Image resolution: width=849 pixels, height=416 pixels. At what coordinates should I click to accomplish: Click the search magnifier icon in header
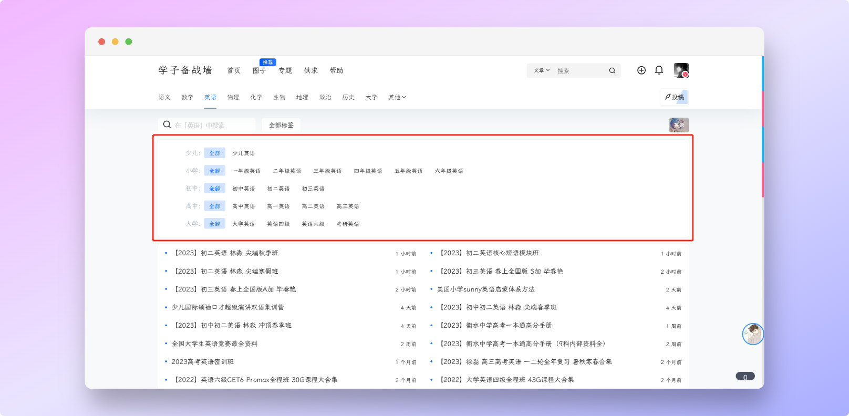click(x=612, y=70)
